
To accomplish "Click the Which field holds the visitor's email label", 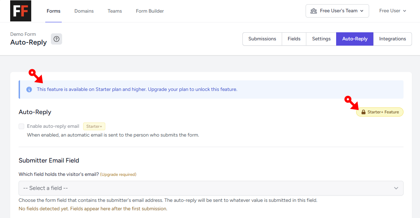I will 59,174.
